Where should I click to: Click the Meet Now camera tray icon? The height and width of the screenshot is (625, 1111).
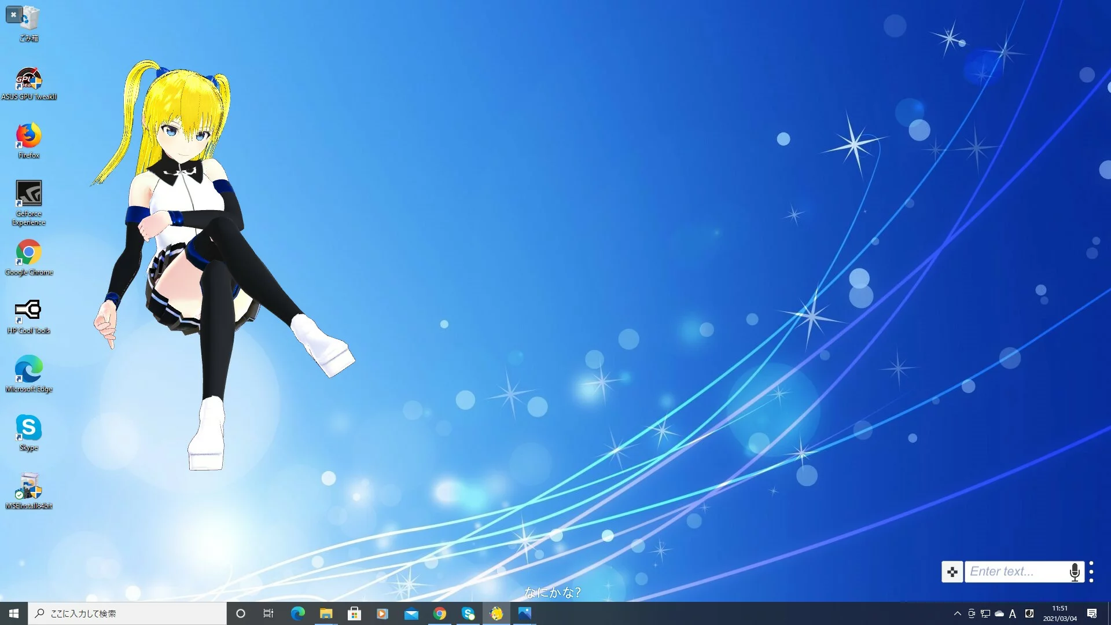coord(972,613)
